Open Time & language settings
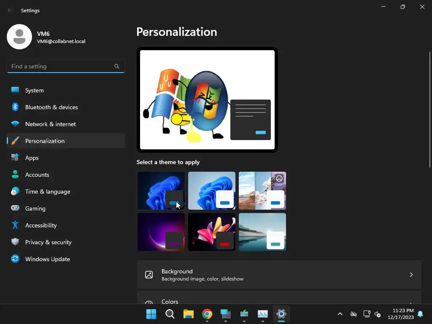 pos(66,192)
